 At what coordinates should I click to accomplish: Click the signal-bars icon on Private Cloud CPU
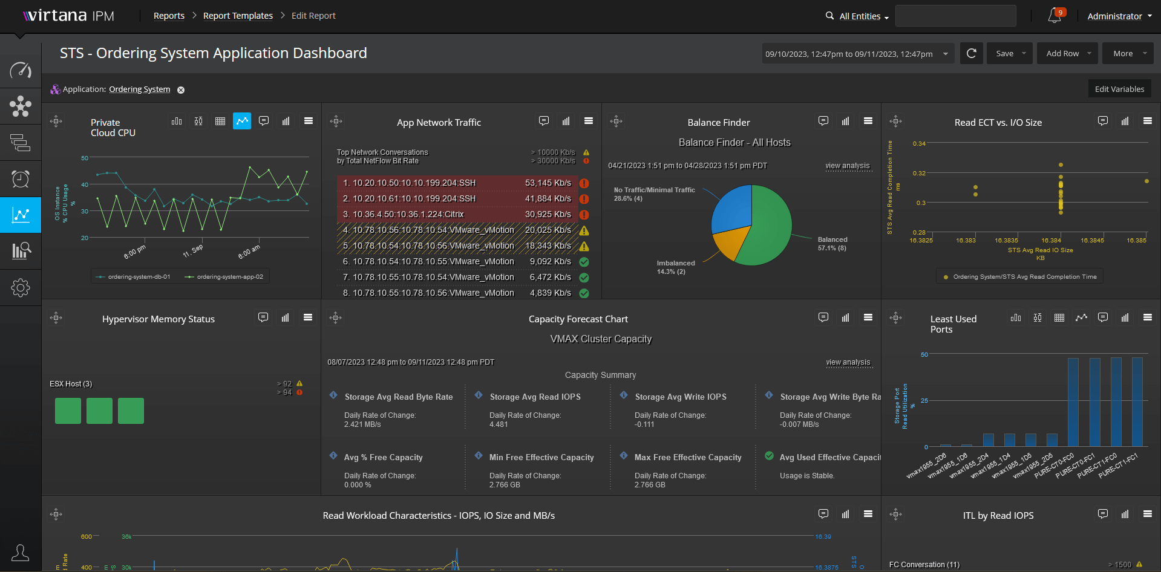[x=286, y=121]
